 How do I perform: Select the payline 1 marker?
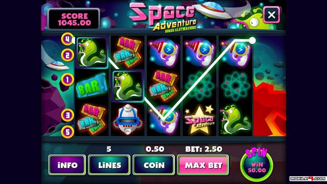[67, 79]
